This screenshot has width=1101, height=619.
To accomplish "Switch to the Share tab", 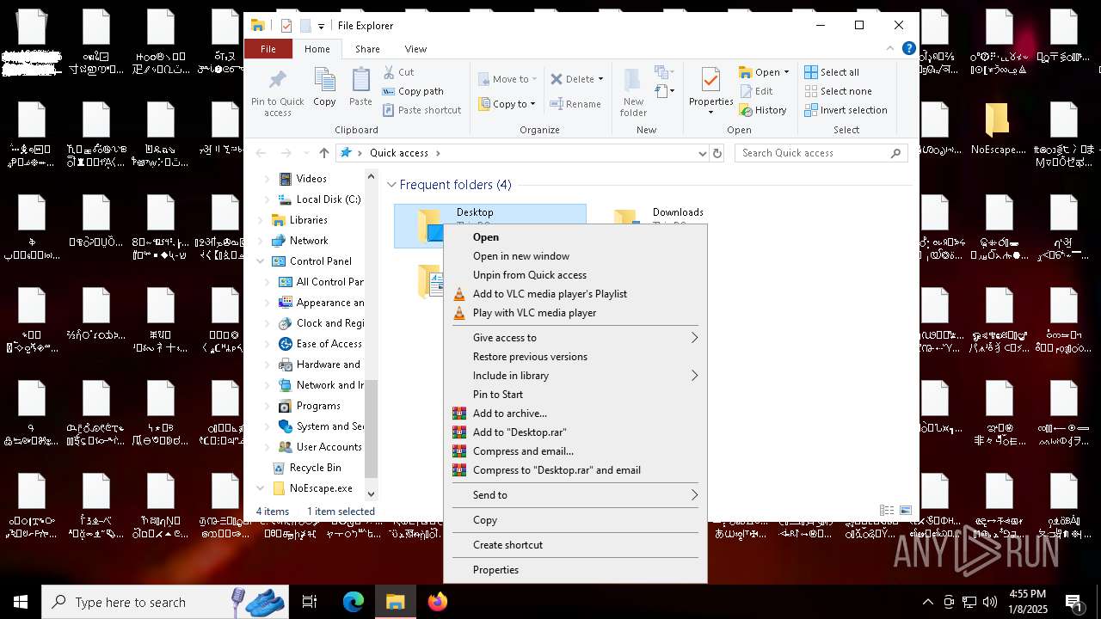I will [367, 49].
